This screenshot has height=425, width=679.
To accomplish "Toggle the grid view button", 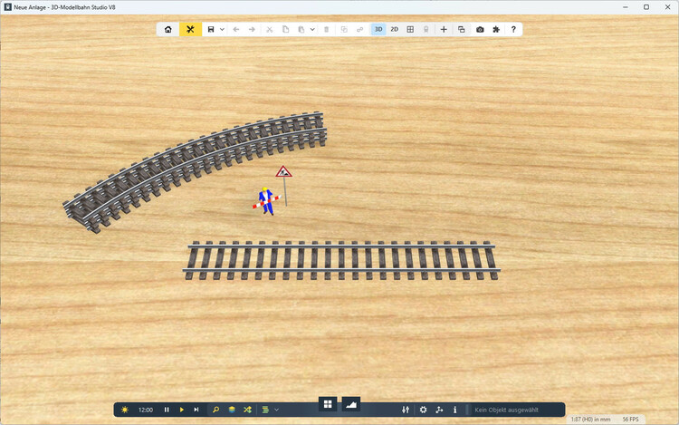I will pos(410,29).
